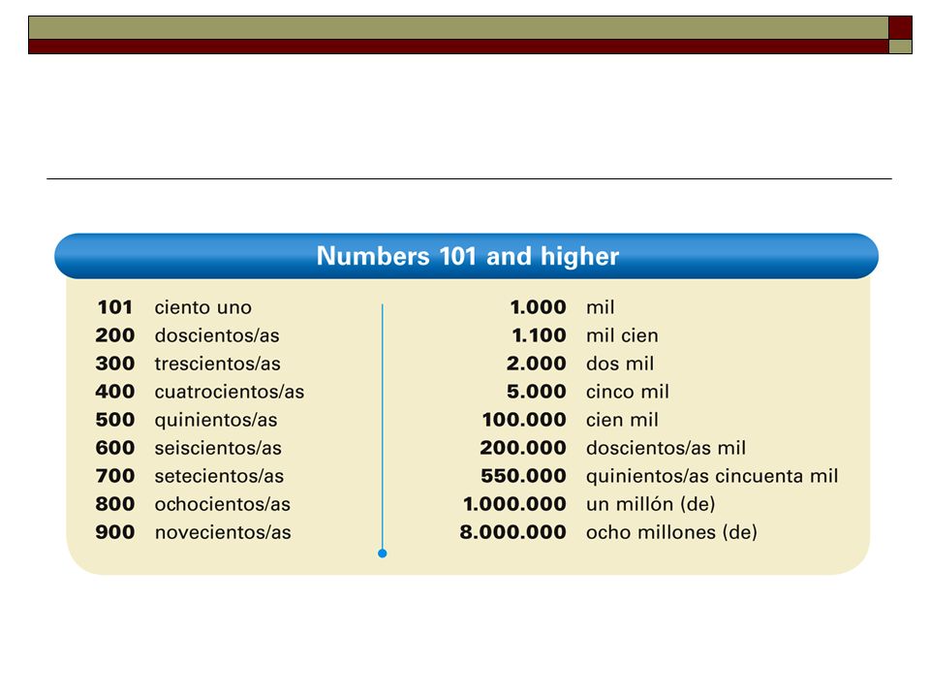Select the number 1.000.000
Viewport: 930px width, 698px height.
[514, 504]
